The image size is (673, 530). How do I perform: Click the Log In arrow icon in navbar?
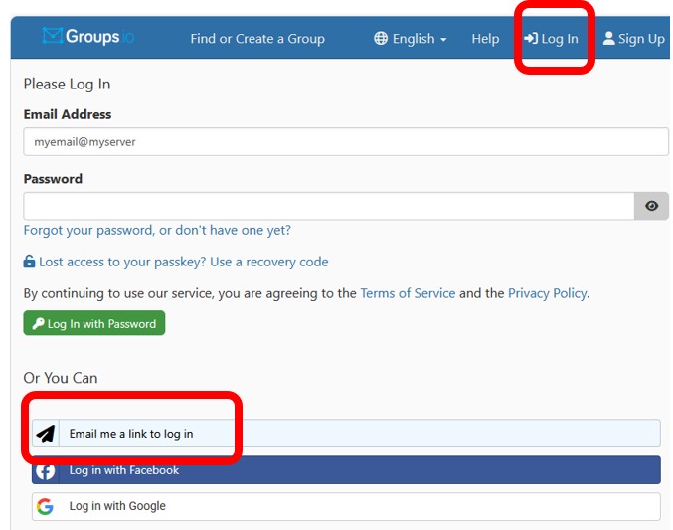point(531,39)
